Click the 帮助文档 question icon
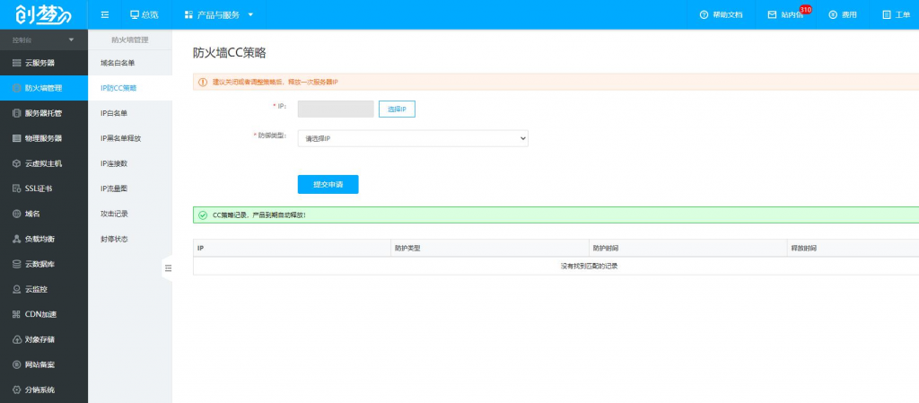The image size is (919, 403). (704, 14)
